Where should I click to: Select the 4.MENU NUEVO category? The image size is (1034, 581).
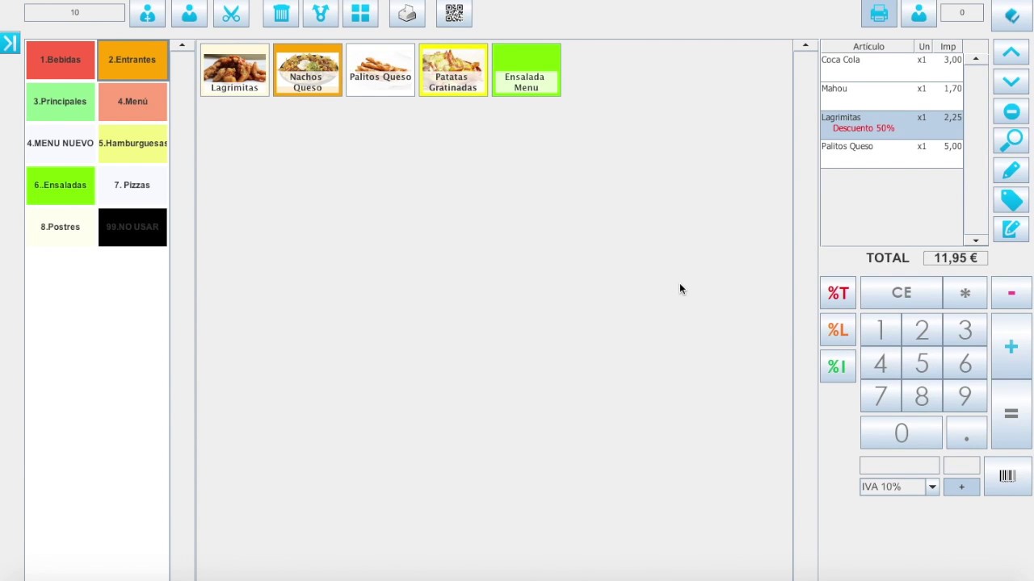61,144
